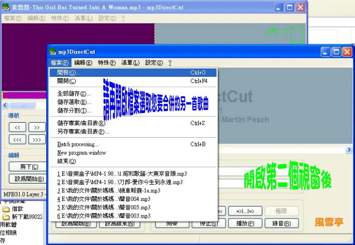Click the >>> navigation button in background window
355x245 pixels.
37,140
